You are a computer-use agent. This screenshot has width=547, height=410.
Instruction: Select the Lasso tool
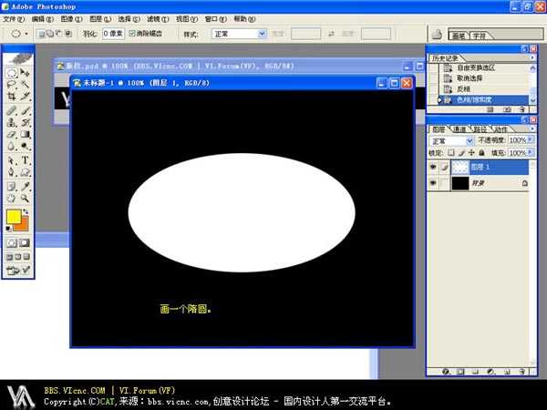(x=12, y=85)
